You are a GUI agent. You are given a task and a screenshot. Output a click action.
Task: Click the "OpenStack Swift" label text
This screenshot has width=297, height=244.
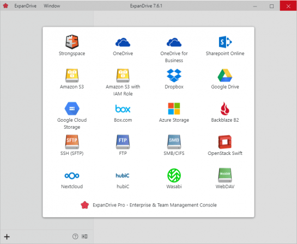[x=225, y=153]
